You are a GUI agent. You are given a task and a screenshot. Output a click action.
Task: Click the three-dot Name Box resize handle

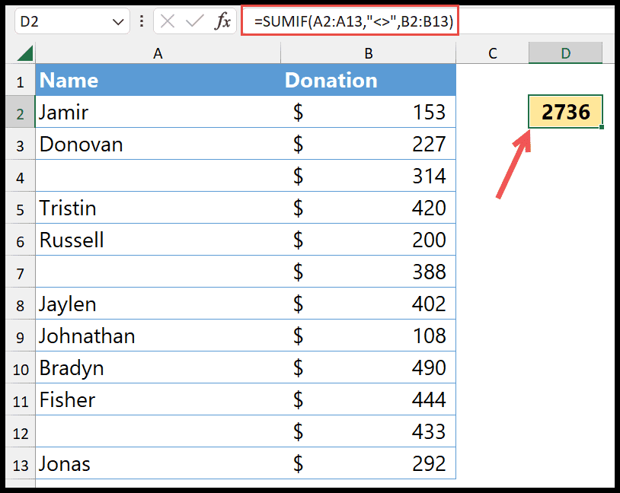click(x=142, y=22)
